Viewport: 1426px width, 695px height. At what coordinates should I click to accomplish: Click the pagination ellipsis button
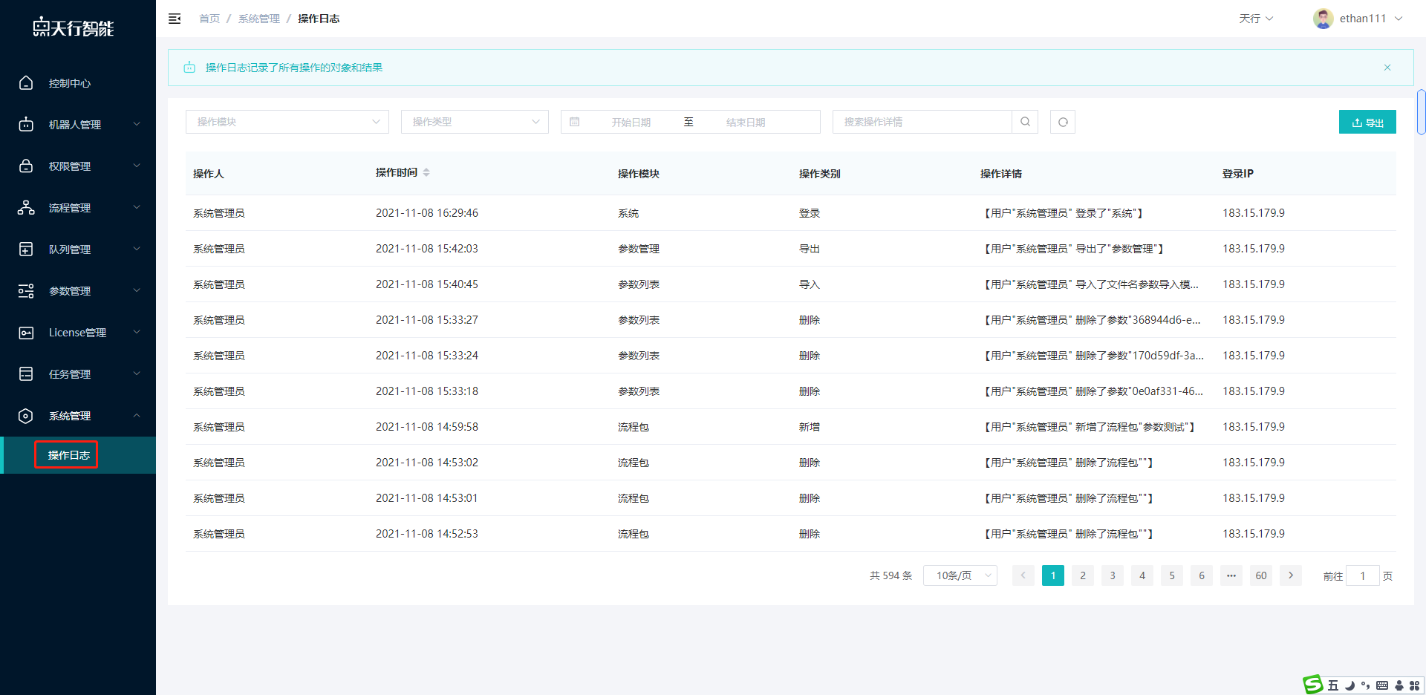(1231, 575)
